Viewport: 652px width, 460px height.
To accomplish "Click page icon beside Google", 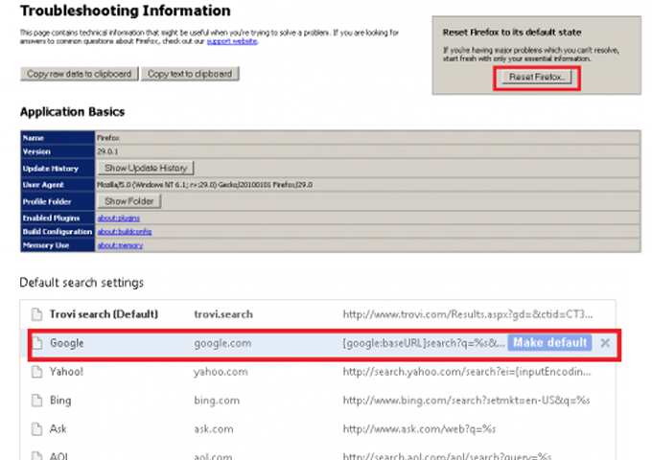I will tap(37, 343).
